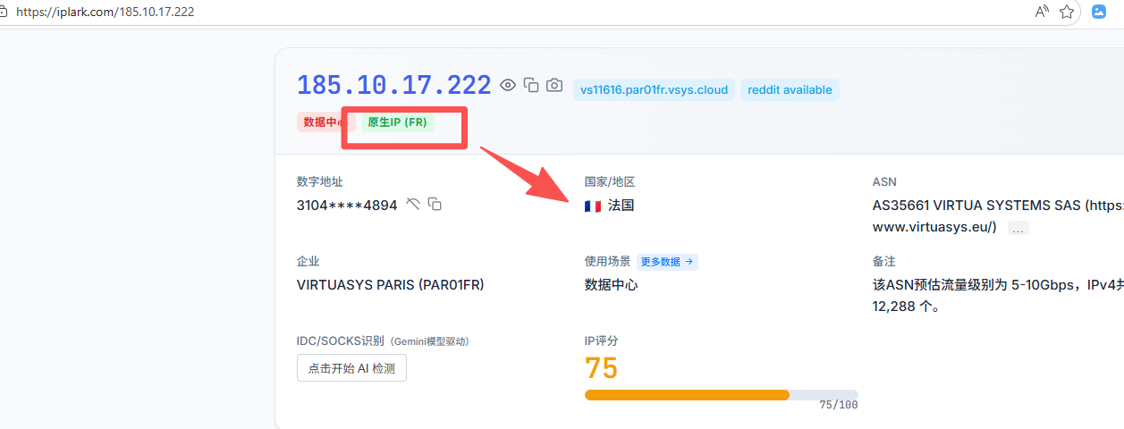This screenshot has width=1124, height=429.
Task: Click 数据中心 value under 使用场景
Action: 611,285
